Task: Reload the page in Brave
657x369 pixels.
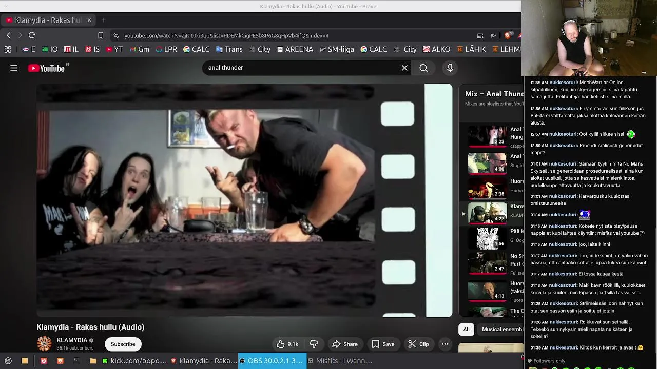Action: 32,35
